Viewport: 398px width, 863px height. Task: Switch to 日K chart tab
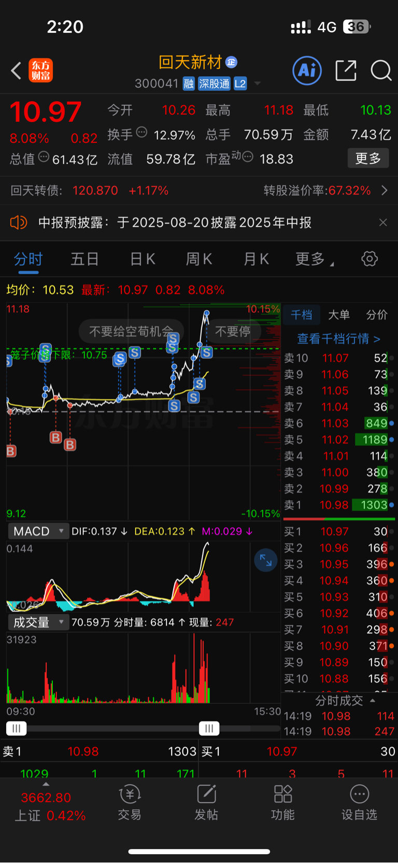[x=143, y=259]
